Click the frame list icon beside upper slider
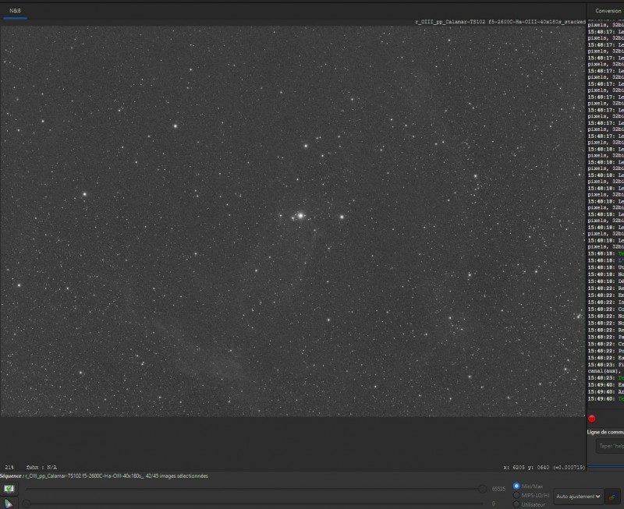This screenshot has width=624, height=509. (x=9, y=489)
